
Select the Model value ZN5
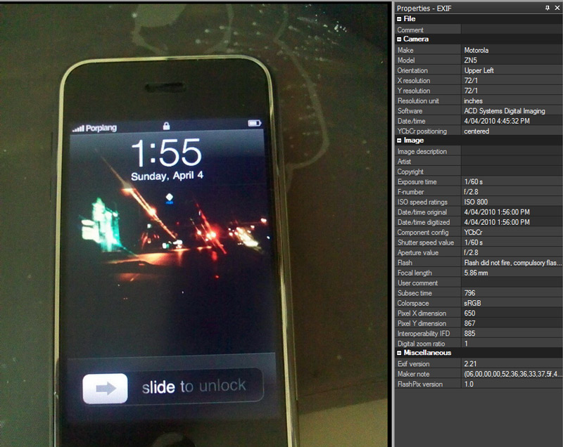pyautogui.click(x=470, y=60)
